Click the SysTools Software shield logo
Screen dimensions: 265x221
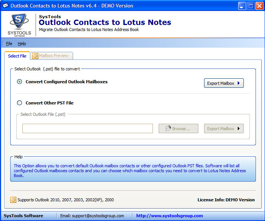point(18,23)
